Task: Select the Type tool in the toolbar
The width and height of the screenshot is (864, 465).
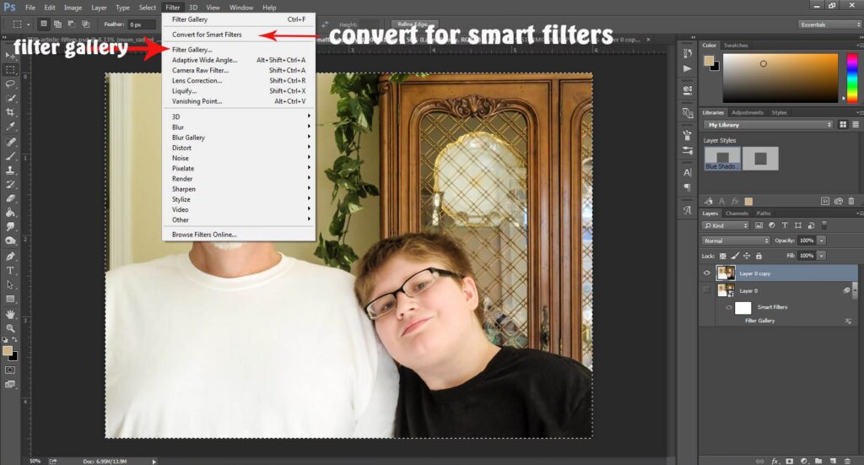Action: [11, 271]
